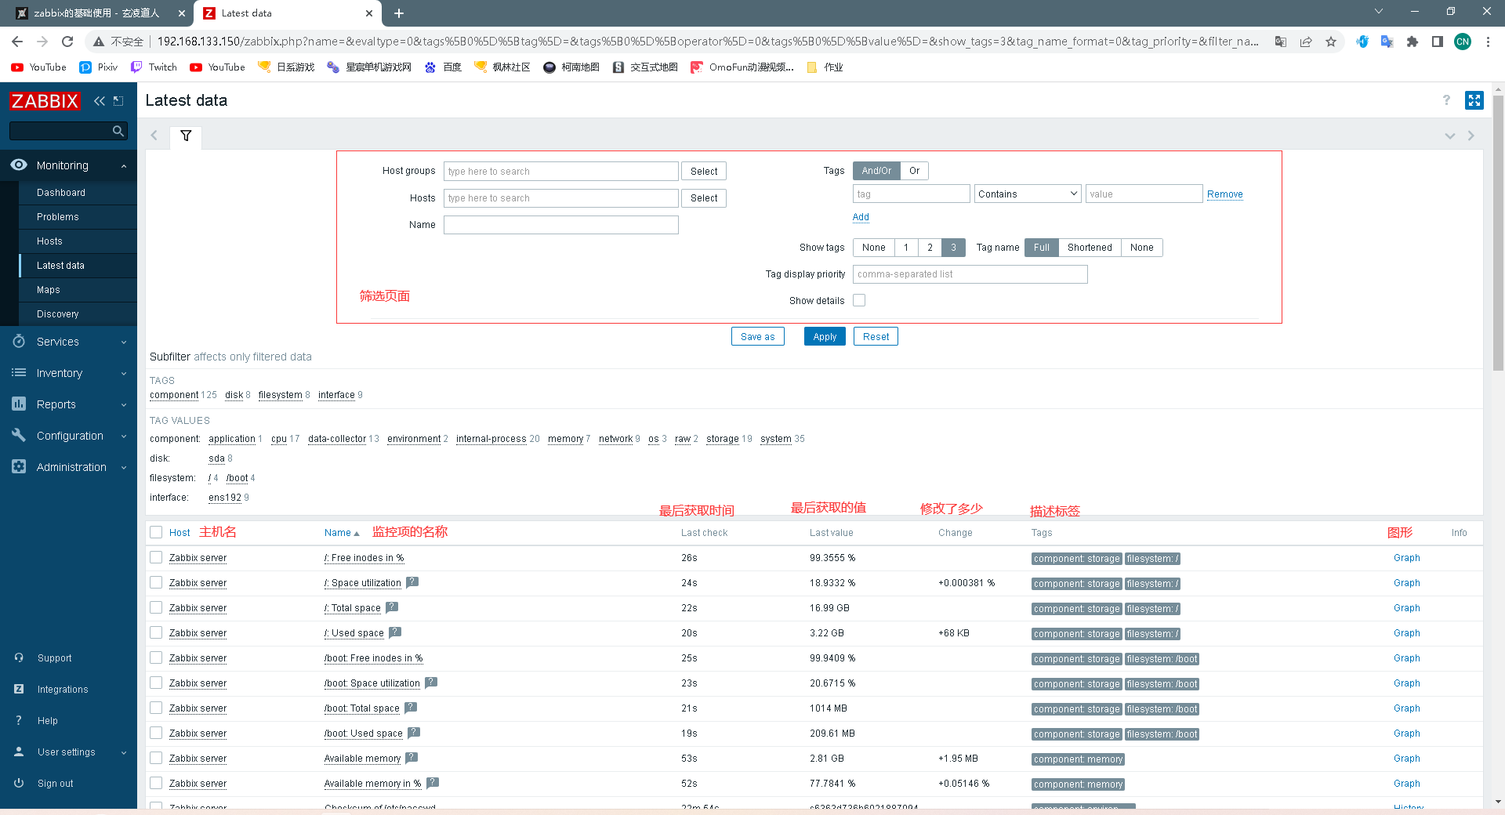1505x815 pixels.
Task: Collapse the Monitoring section chevron
Action: (123, 165)
